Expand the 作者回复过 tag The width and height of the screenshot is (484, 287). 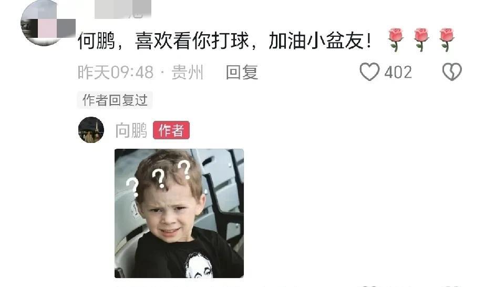coord(115,100)
